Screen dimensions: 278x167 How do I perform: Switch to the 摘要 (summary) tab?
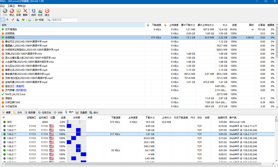click(x=6, y=112)
